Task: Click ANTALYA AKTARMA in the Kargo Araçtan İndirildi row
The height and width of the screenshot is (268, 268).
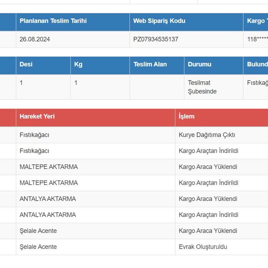Action: 48,215
